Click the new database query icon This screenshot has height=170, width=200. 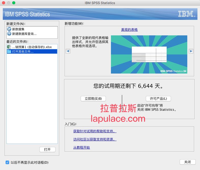pyautogui.click(x=9, y=34)
